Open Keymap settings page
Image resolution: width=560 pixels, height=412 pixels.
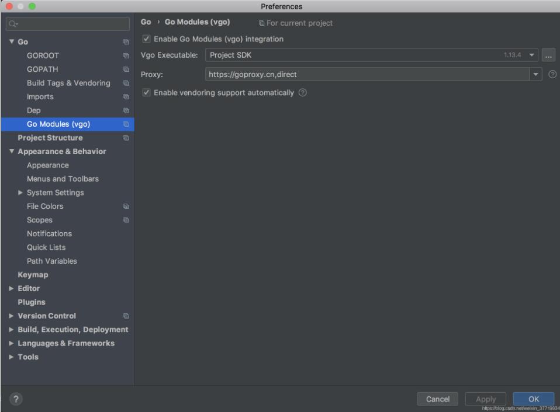click(33, 275)
